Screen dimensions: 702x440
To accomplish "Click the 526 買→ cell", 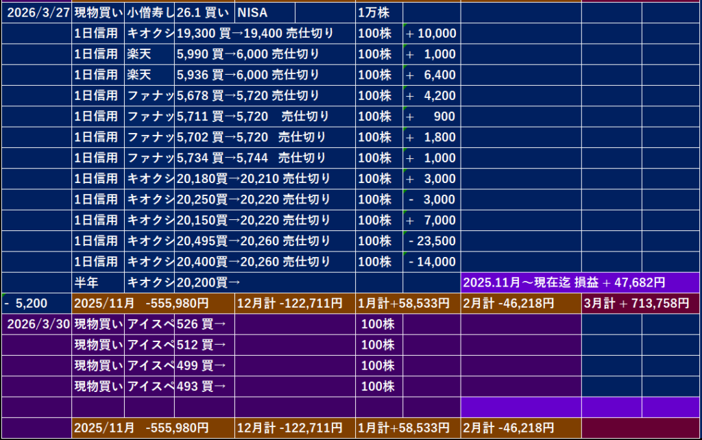I will click(204, 324).
